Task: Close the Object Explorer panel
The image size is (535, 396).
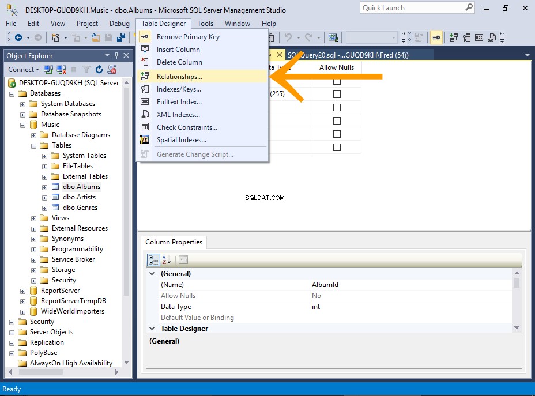Action: (x=126, y=55)
